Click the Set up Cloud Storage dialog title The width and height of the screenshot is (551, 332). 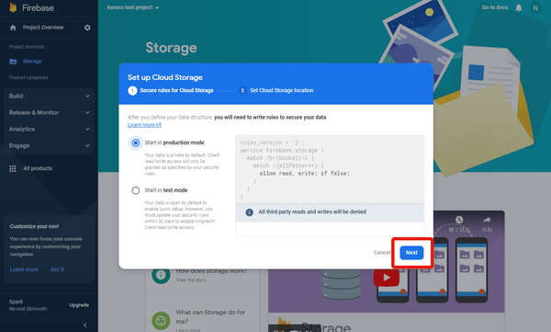165,77
